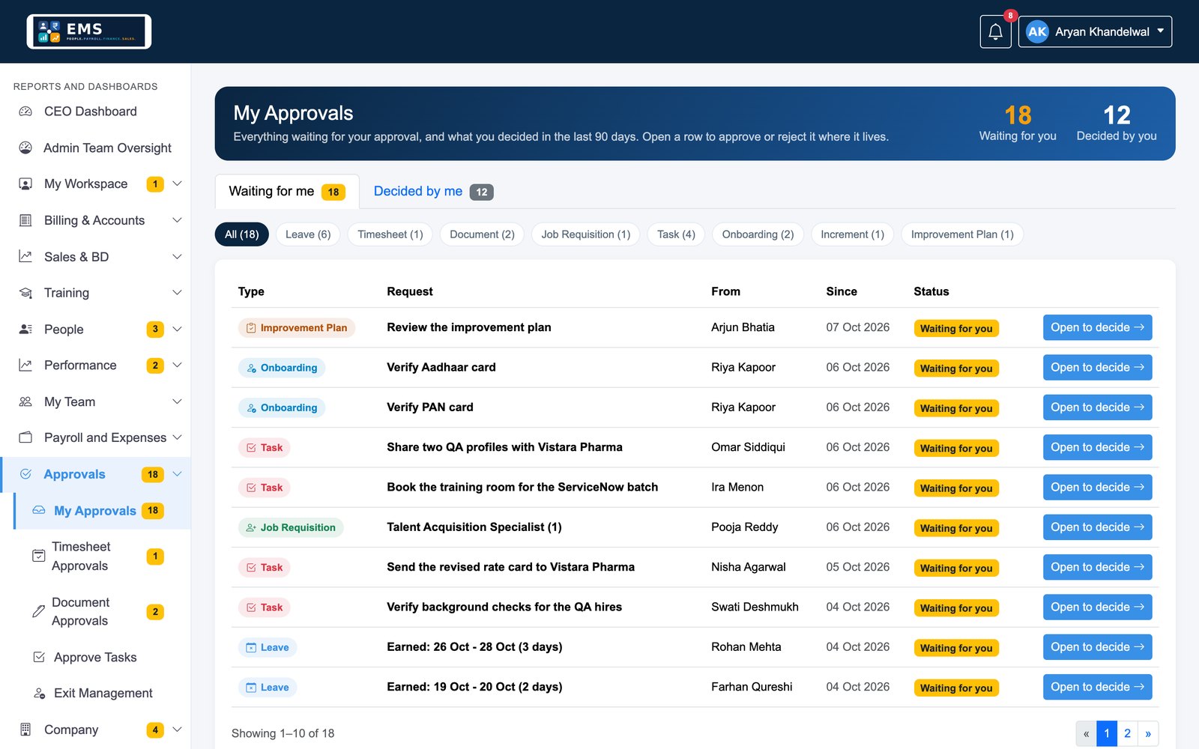Screen dimensions: 1199x749
Task: Click the CEO Dashboard gauge icon
Action: click(x=25, y=112)
